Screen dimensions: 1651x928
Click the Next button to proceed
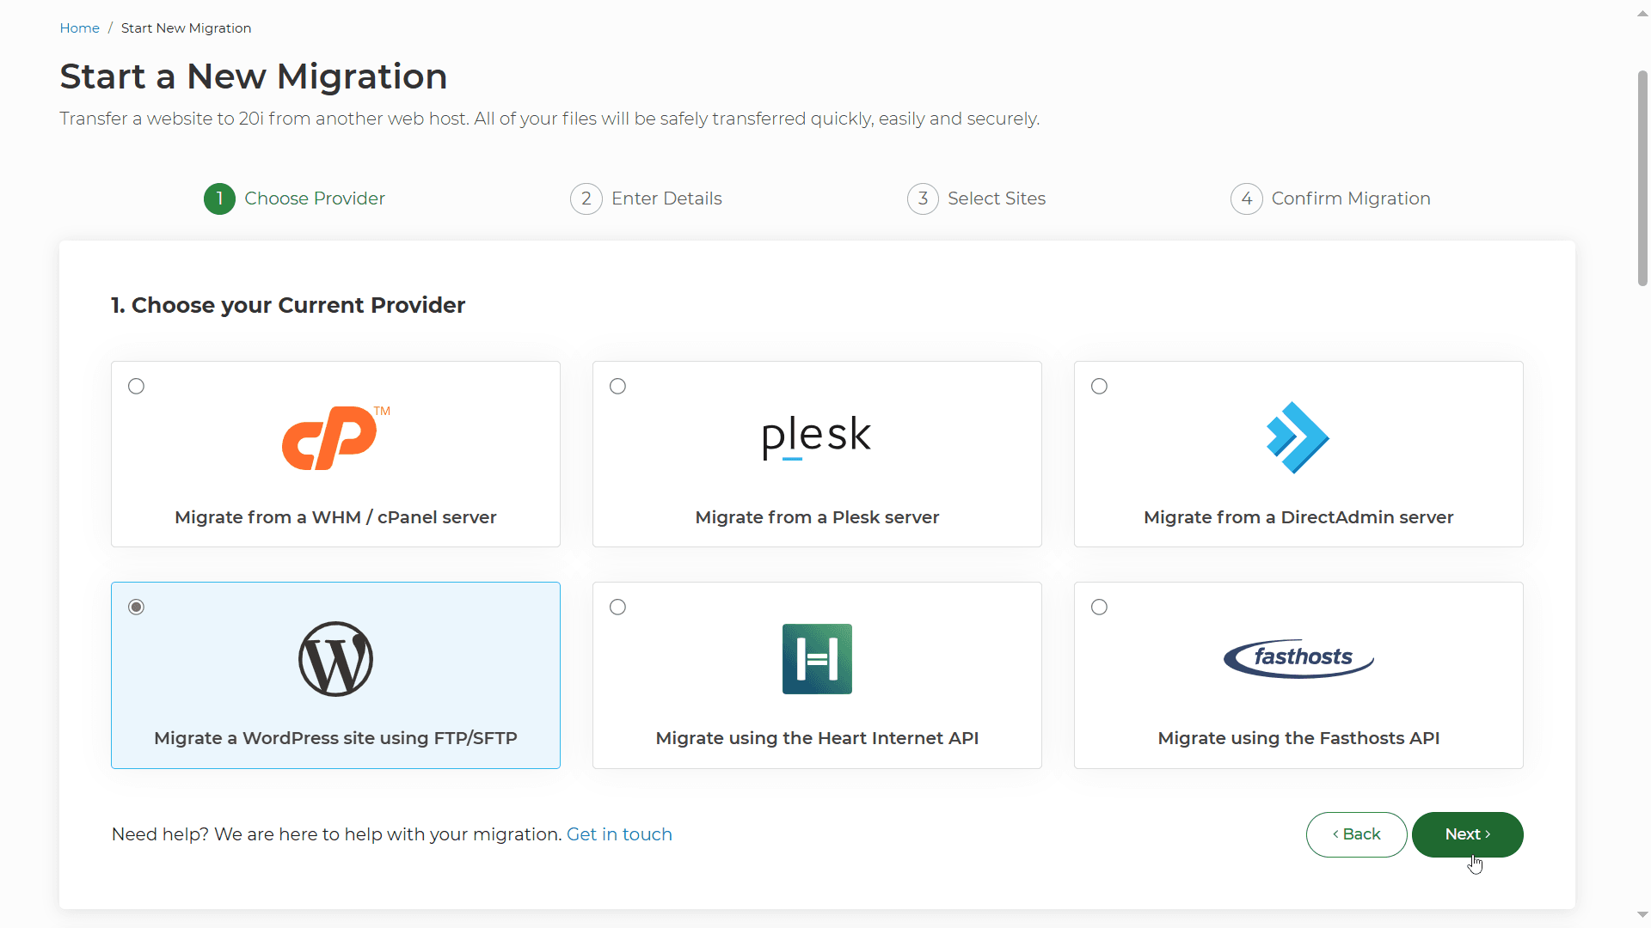(x=1467, y=834)
